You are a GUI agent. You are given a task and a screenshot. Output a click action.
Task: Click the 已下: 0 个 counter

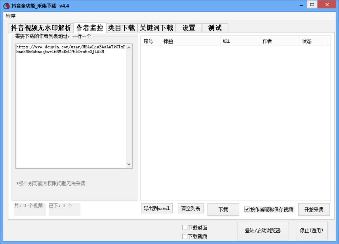point(60,206)
